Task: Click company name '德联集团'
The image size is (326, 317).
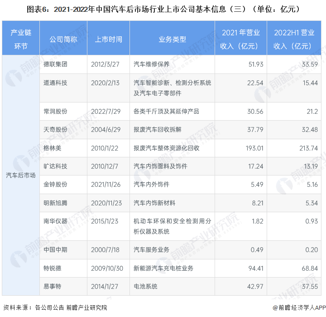Action: [55, 64]
